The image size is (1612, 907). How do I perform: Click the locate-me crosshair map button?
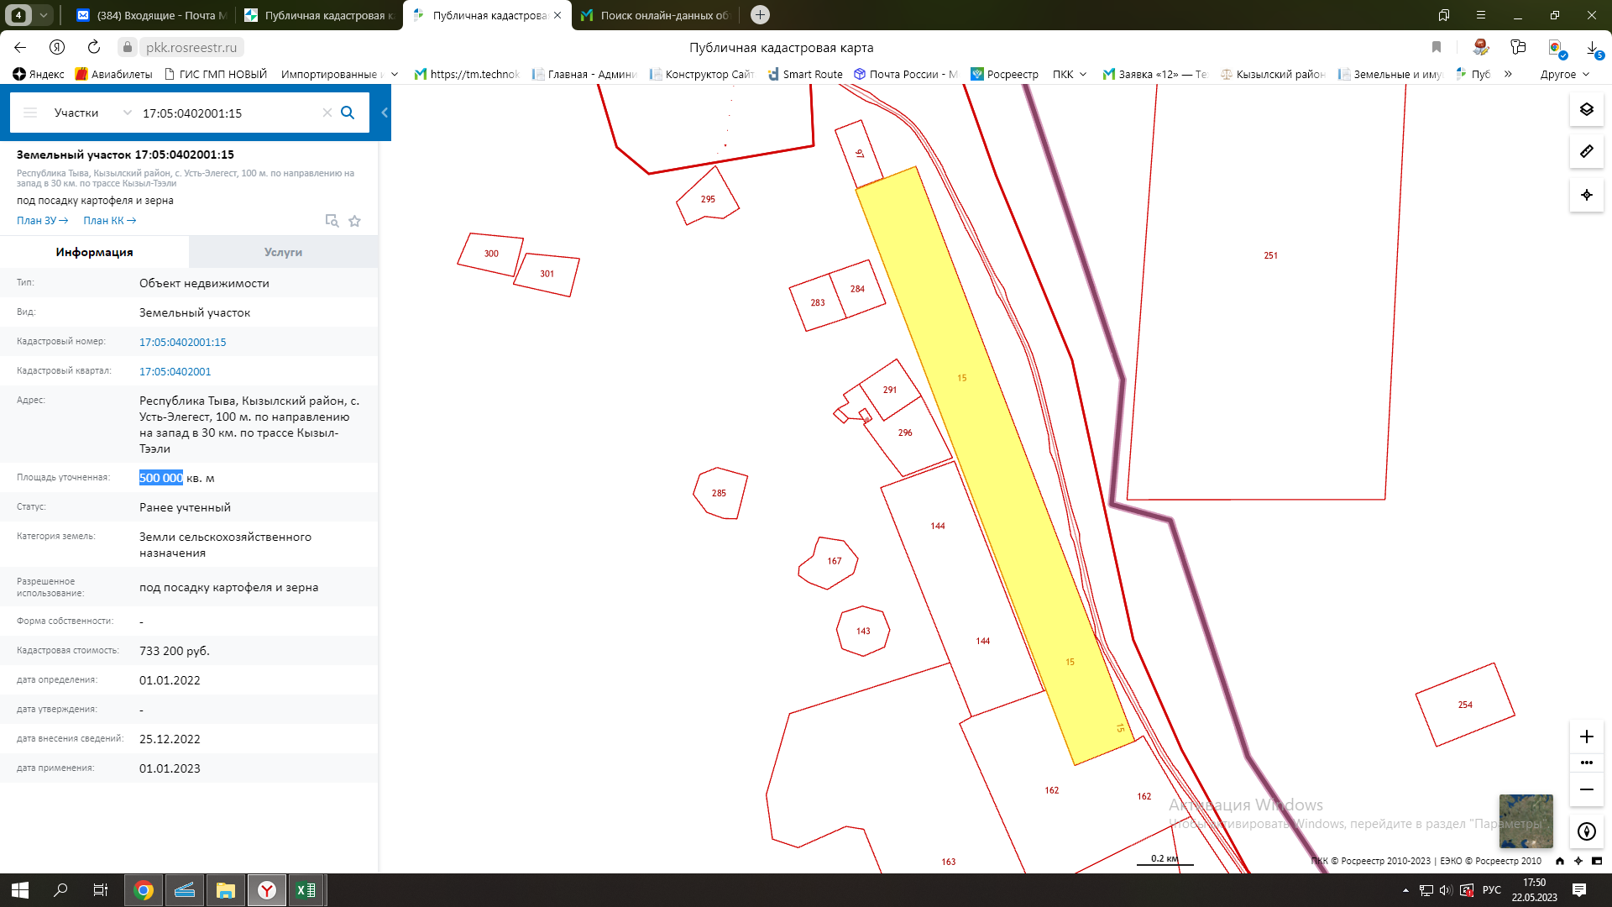point(1586,195)
